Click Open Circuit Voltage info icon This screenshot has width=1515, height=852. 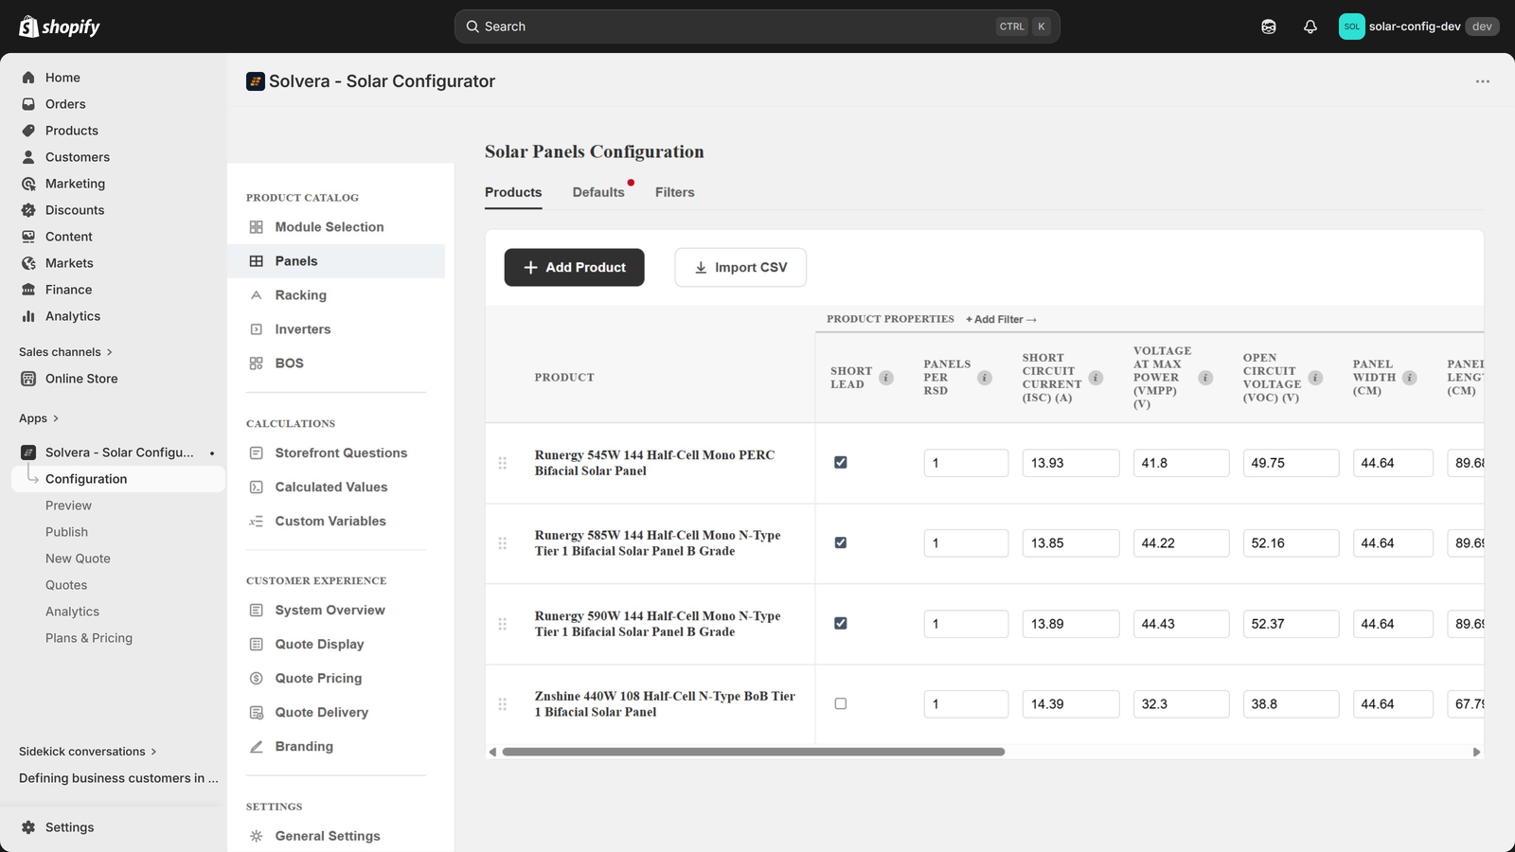(1315, 378)
